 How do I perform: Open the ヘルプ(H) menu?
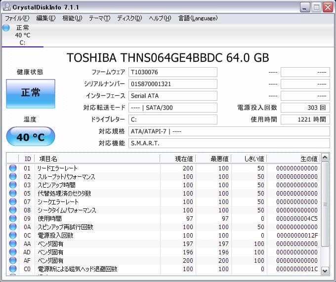[x=160, y=18]
